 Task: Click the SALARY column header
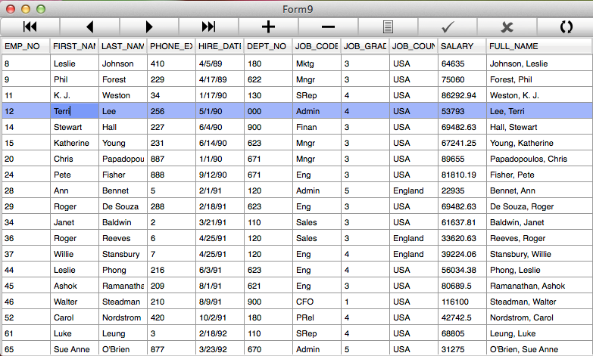(462, 46)
